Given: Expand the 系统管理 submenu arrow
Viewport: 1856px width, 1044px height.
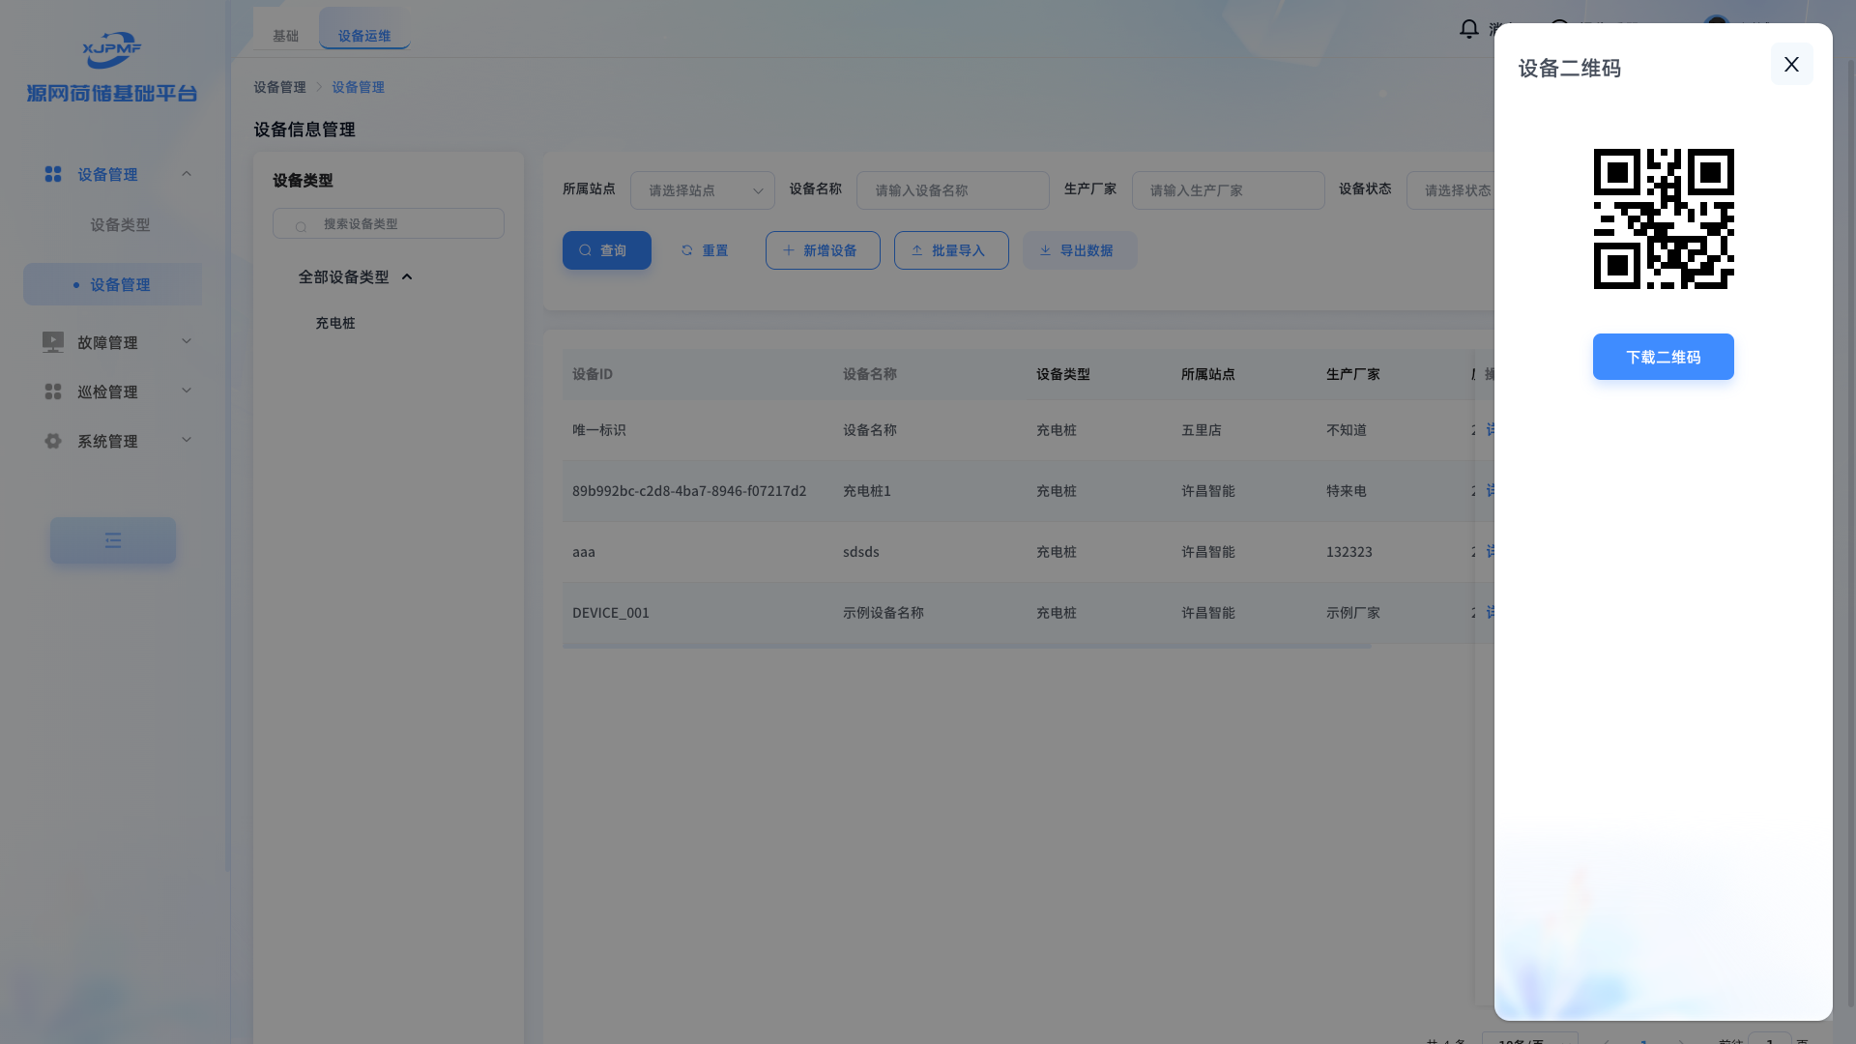Looking at the screenshot, I should [x=187, y=440].
